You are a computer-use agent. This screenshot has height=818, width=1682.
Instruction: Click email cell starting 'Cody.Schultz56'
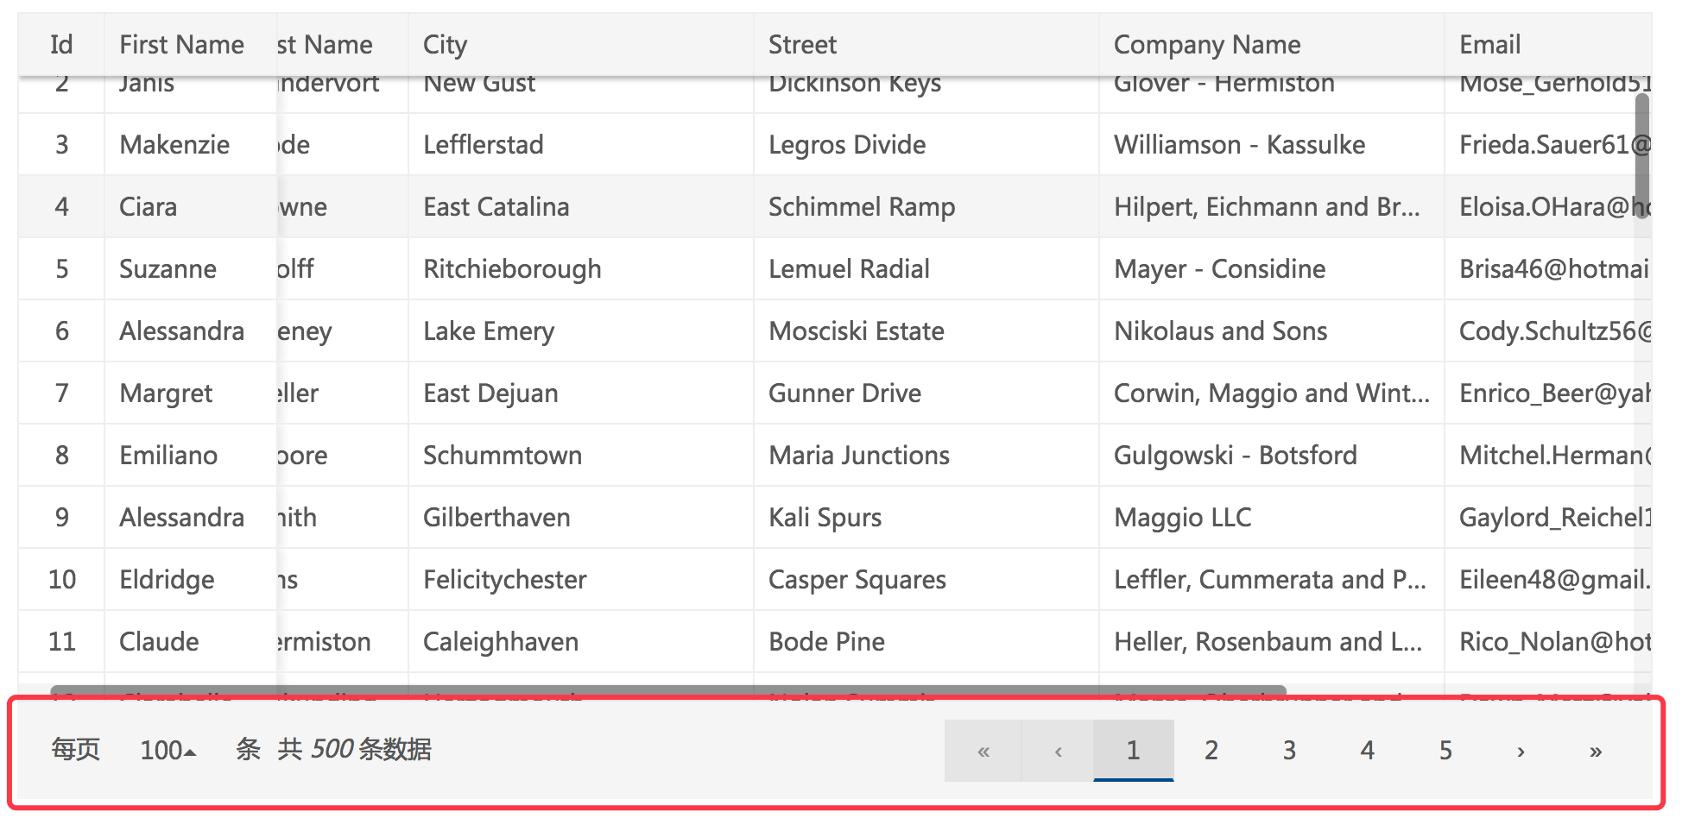[1547, 331]
